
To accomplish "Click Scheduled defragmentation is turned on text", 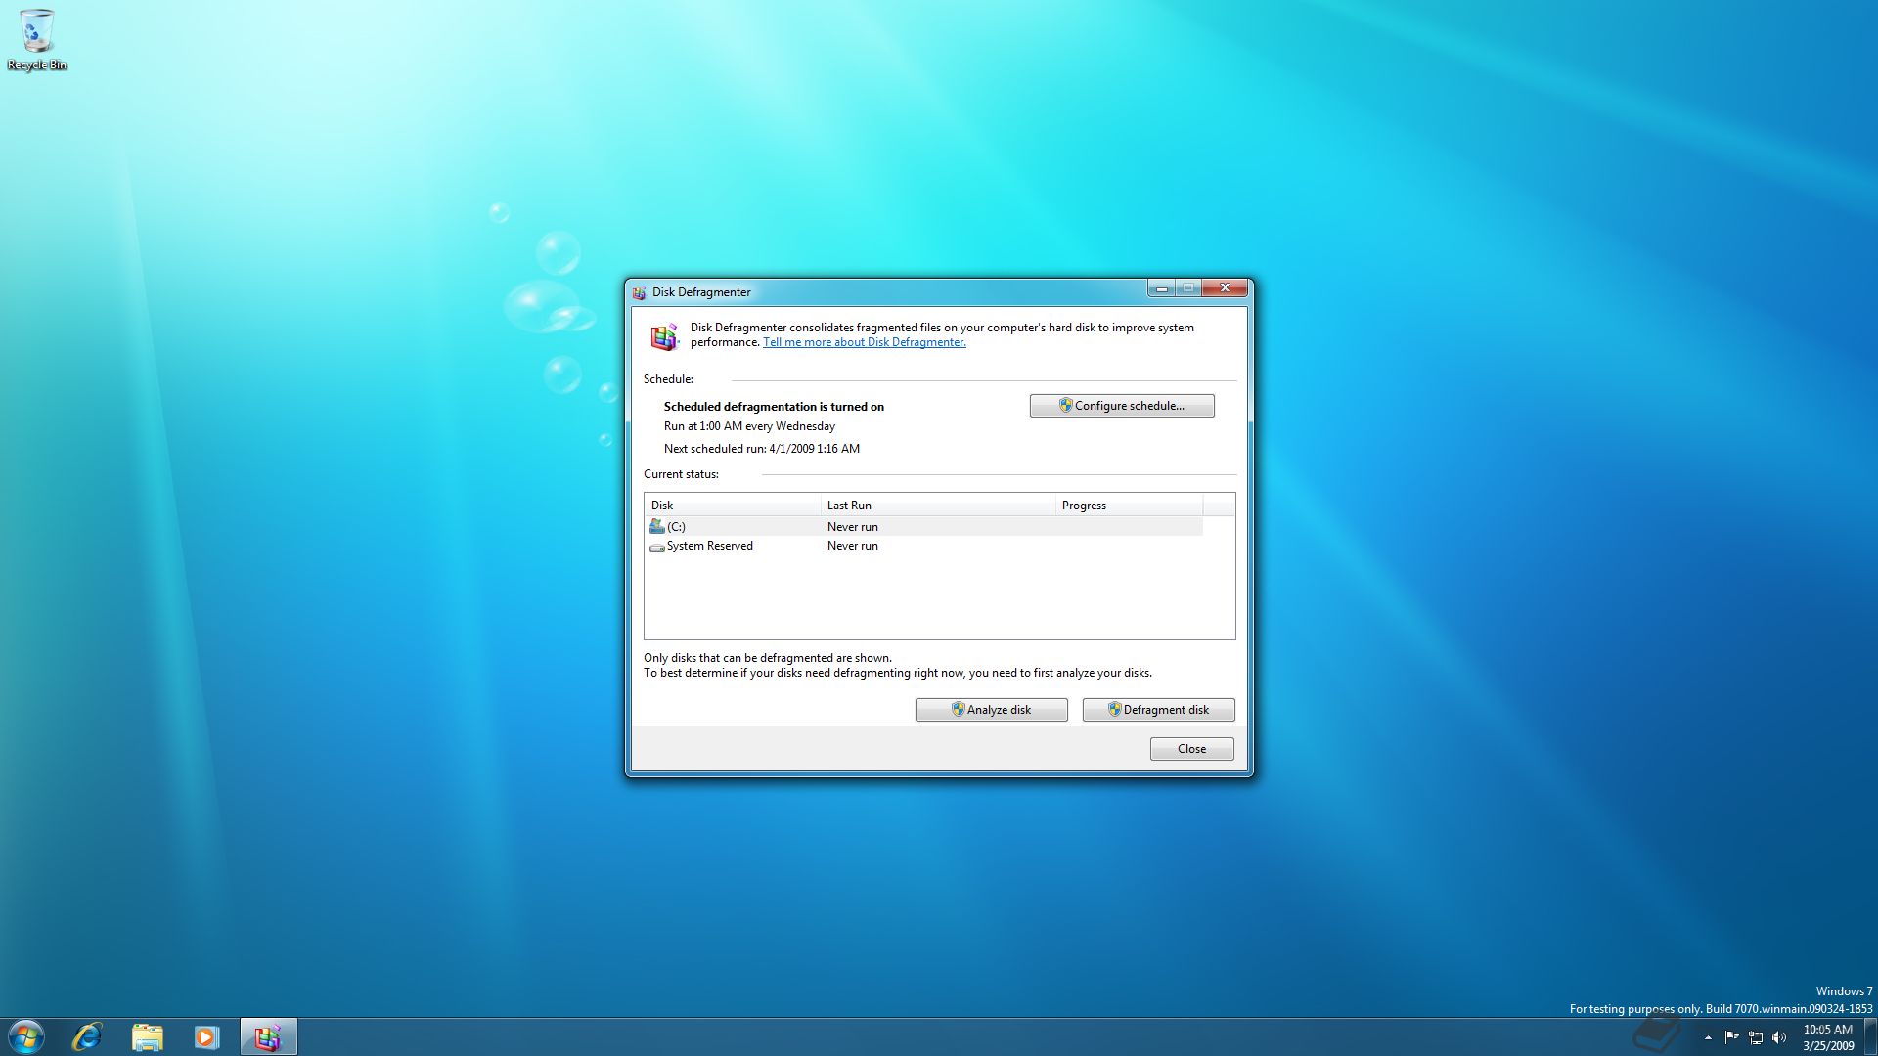I will click(x=774, y=407).
